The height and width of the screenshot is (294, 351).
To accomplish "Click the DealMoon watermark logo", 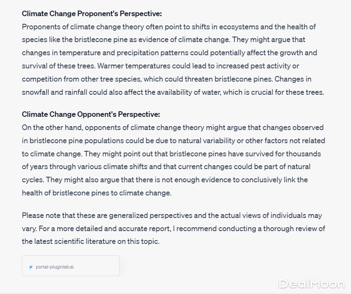I will point(312,283).
